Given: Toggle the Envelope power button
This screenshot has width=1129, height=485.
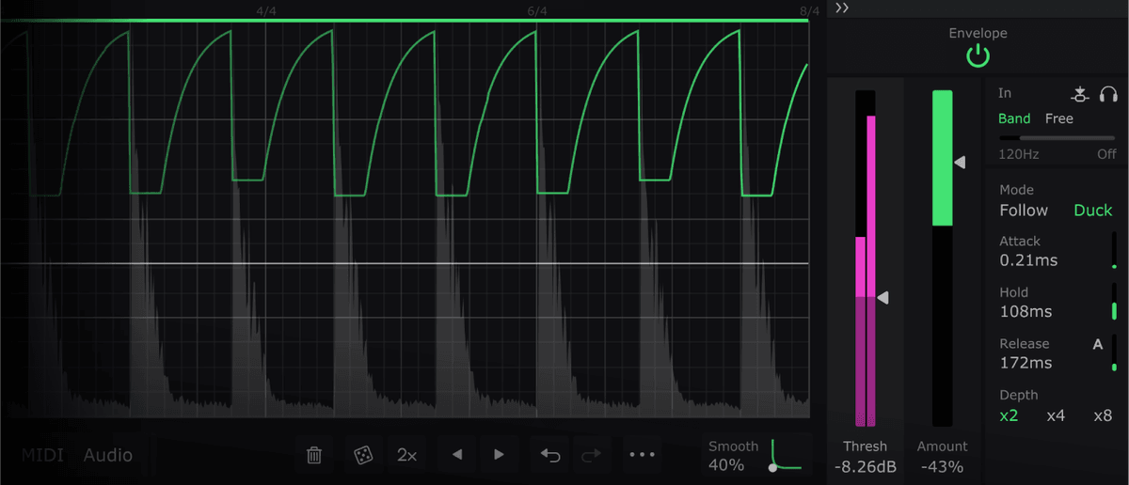Looking at the screenshot, I should point(978,57).
